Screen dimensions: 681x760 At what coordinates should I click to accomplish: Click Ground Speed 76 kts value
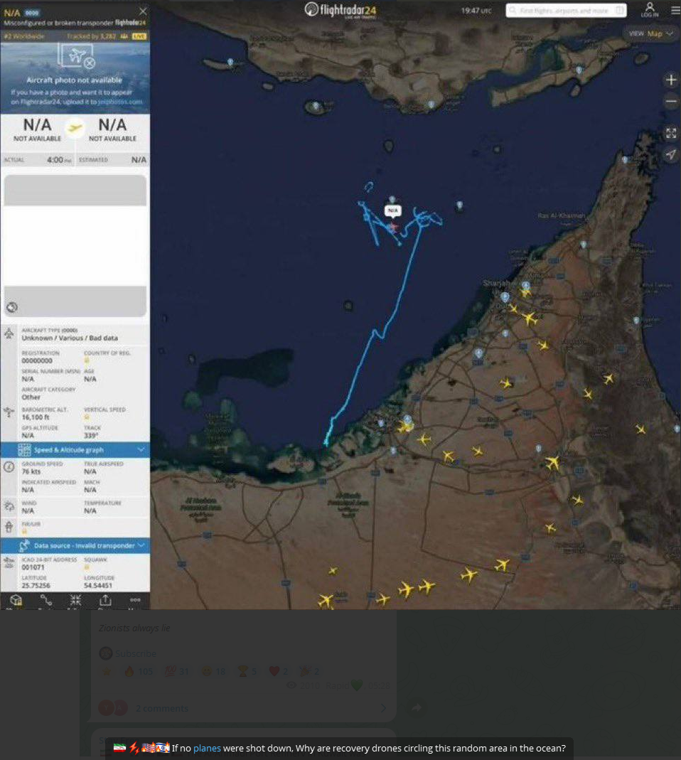[31, 471]
